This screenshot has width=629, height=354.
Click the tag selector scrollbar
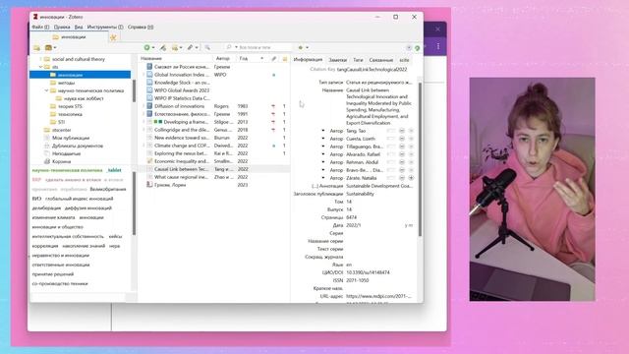click(x=134, y=203)
